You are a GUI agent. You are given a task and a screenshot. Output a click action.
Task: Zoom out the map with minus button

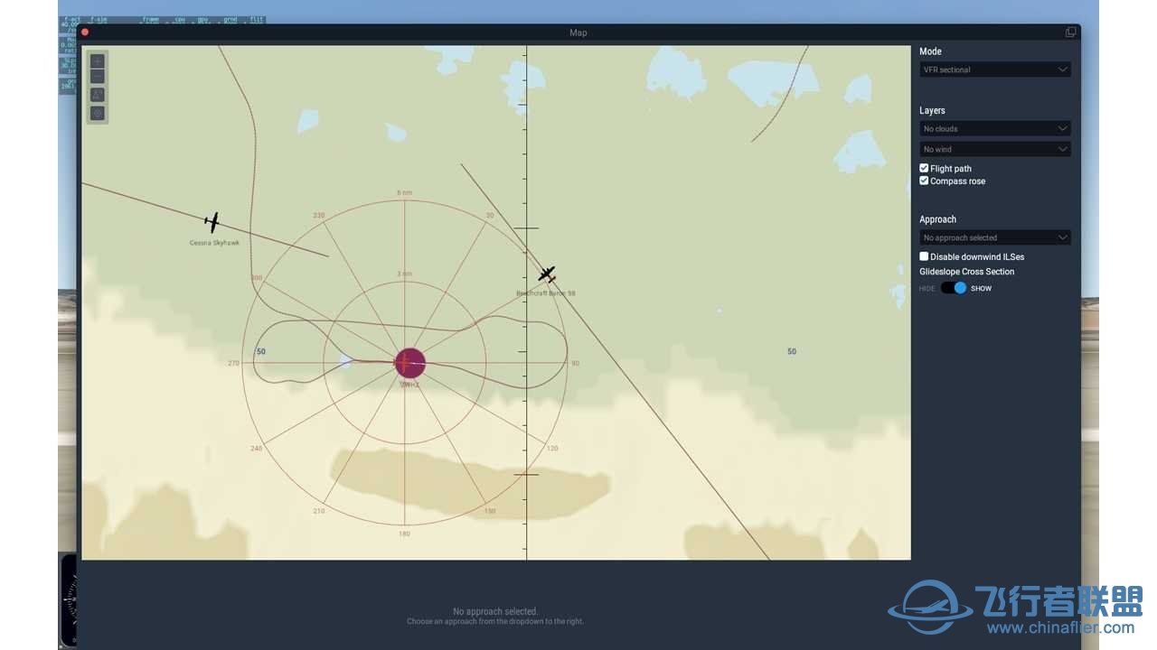pyautogui.click(x=98, y=76)
